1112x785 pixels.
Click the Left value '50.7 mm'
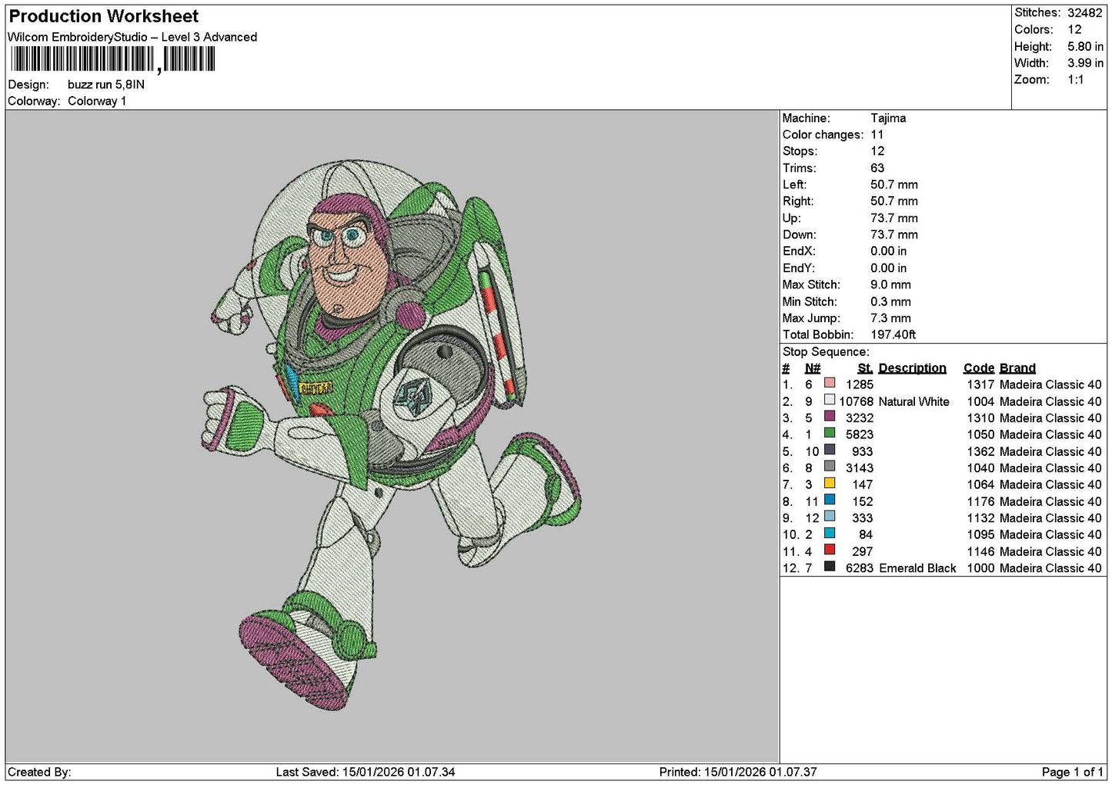click(x=894, y=185)
